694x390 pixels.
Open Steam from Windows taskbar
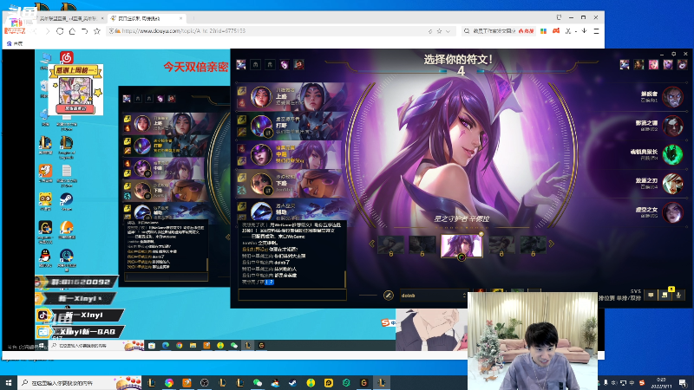coord(293,382)
